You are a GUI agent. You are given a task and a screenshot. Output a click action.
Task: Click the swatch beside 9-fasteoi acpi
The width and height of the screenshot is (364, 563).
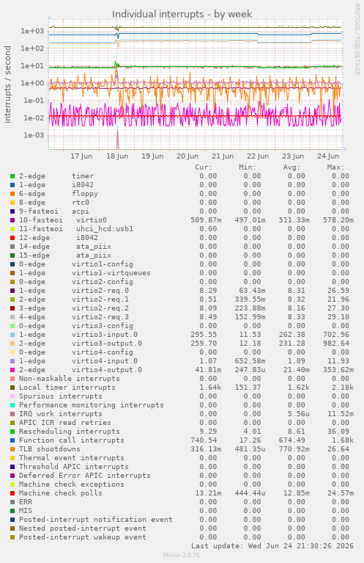pyautogui.click(x=12, y=211)
